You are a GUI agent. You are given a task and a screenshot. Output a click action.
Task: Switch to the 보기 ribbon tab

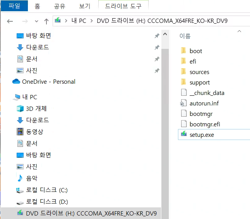click(85, 6)
